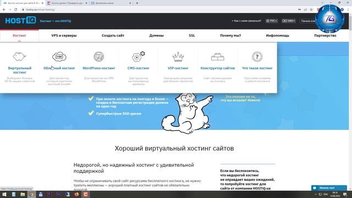Show hidden system tray icons chevron
Image resolution: width=352 pixels, height=198 pixels.
coord(315,194)
